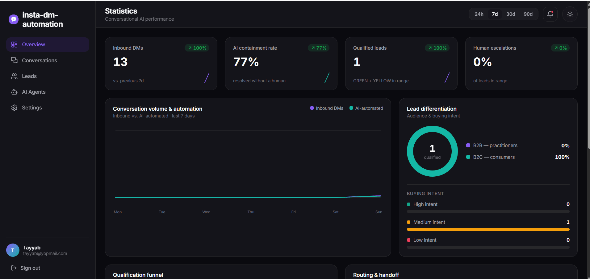This screenshot has height=279, width=590.
Task: Click the Overview grid icon
Action: 14,44
